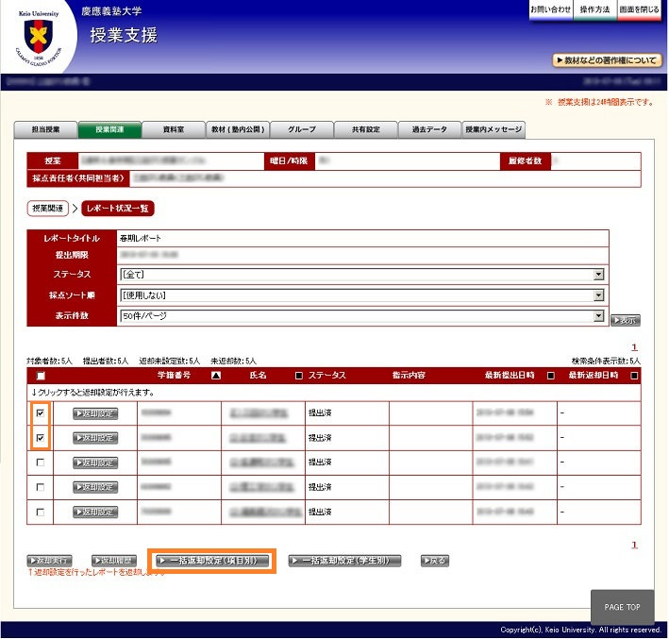This screenshot has width=669, height=639.
Task: Click the 表示 button beside display count
Action: [x=625, y=320]
